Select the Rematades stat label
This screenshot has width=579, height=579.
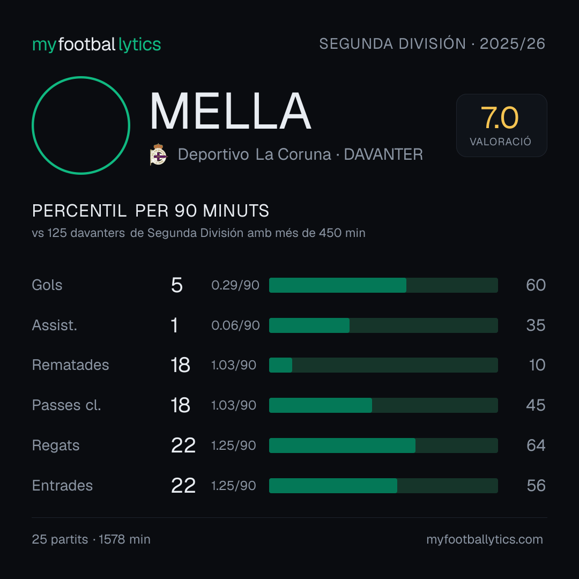71,365
